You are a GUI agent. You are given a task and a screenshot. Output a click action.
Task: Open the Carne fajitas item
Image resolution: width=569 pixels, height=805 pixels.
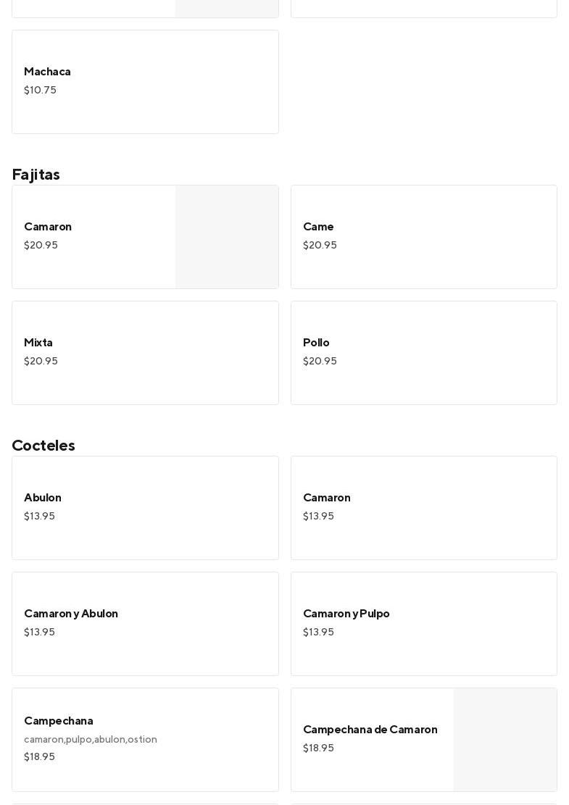coord(423,237)
